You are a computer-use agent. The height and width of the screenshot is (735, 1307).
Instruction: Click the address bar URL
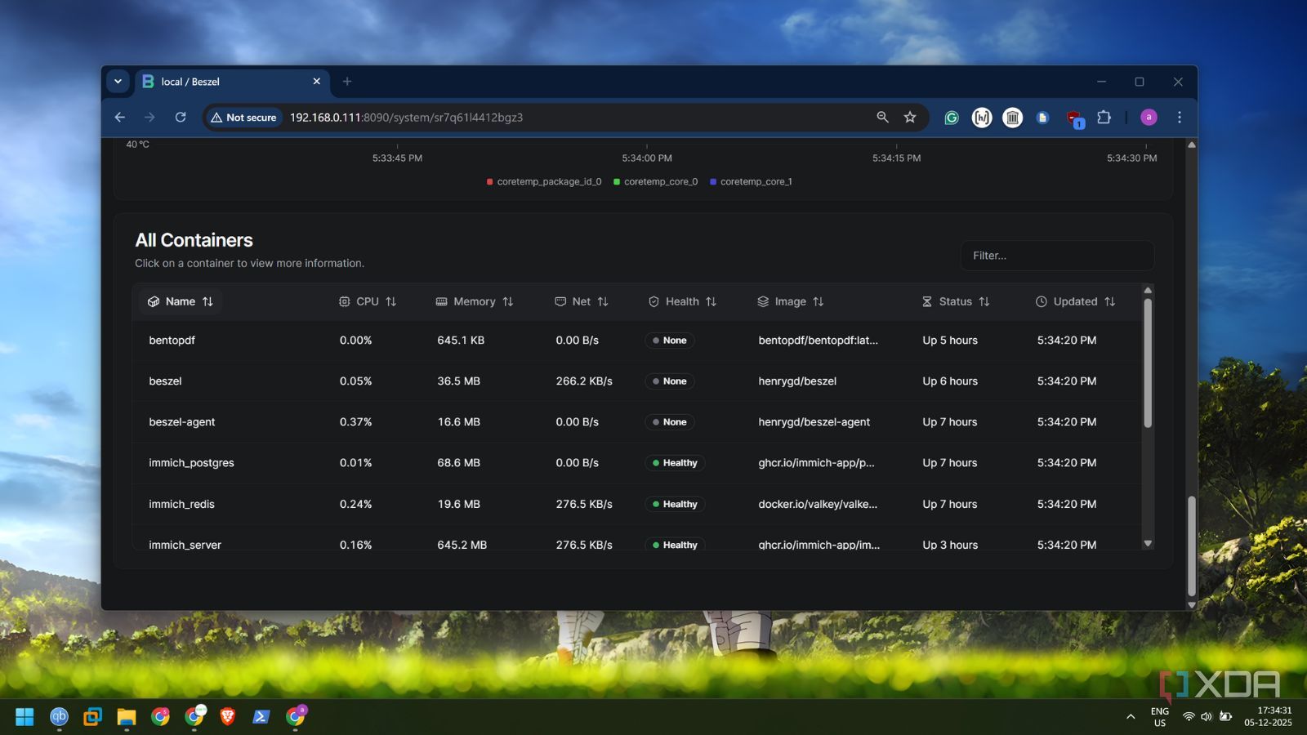[x=406, y=118]
